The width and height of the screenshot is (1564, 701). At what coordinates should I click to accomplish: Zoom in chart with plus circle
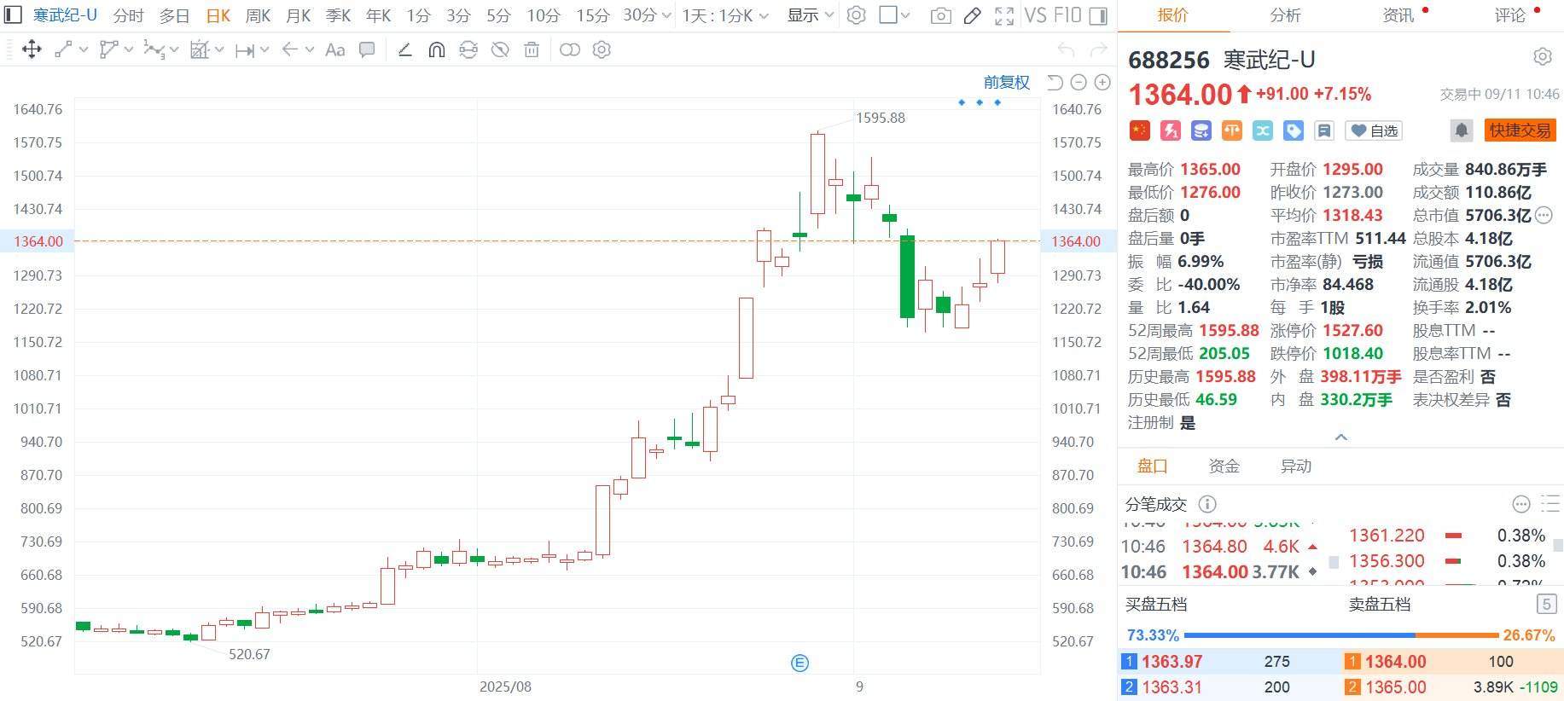[1102, 82]
